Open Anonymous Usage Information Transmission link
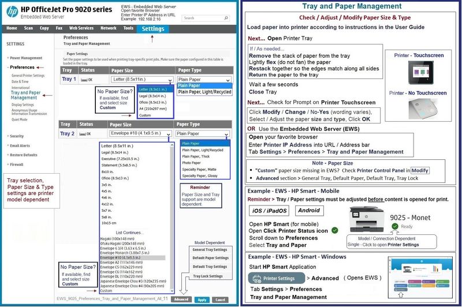Image resolution: width=462 pixels, height=307 pixels. pyautogui.click(x=29, y=112)
